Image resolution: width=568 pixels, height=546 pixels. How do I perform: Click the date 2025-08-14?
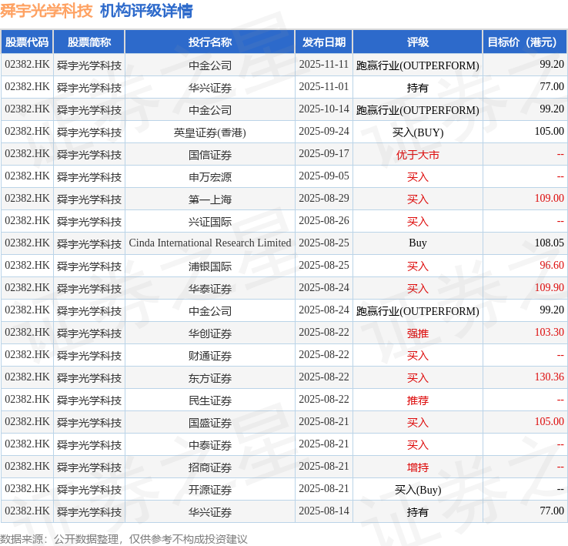pyautogui.click(x=324, y=511)
